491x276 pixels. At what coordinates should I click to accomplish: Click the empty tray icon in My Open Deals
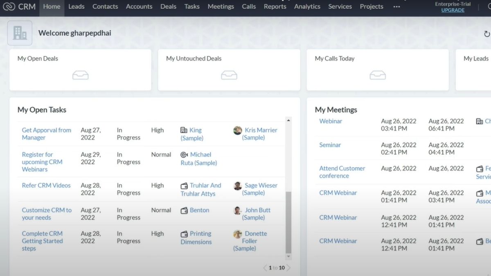80,75
